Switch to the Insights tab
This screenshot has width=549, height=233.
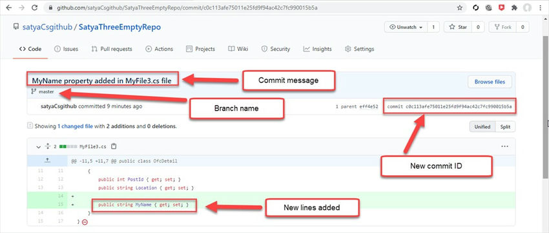[318, 49]
